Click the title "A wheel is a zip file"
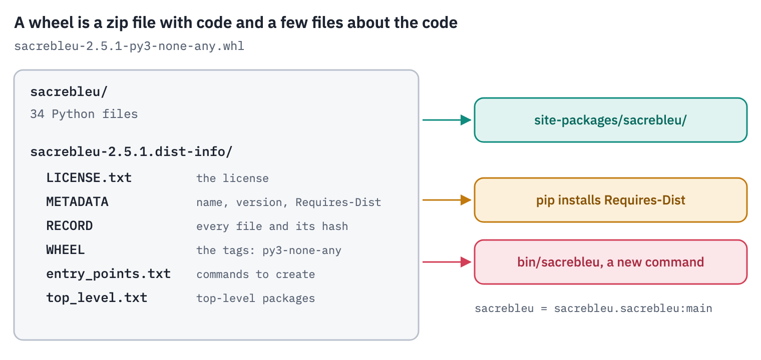761x360 pixels. pyautogui.click(x=235, y=22)
